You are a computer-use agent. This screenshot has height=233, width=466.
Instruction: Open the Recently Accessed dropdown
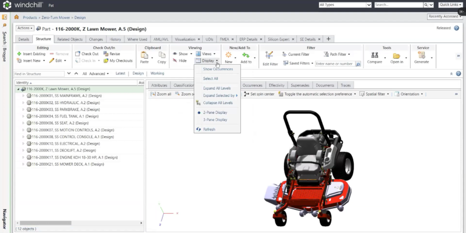(445, 16)
